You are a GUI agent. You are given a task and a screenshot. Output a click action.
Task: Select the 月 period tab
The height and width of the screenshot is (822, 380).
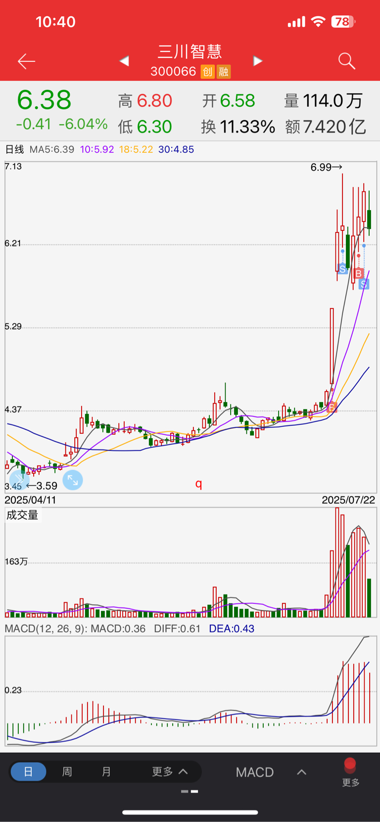tap(106, 772)
